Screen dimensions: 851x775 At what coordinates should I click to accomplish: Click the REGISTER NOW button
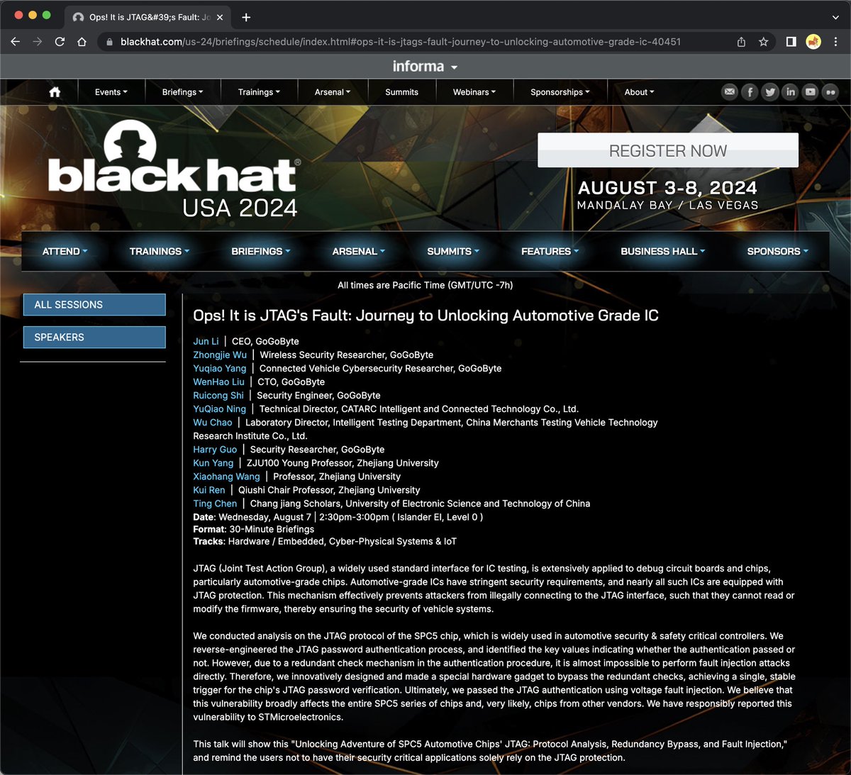tap(667, 150)
